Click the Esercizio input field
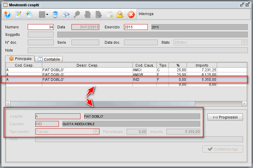Screen dimensions: 253x168 pyautogui.click(x=136, y=27)
